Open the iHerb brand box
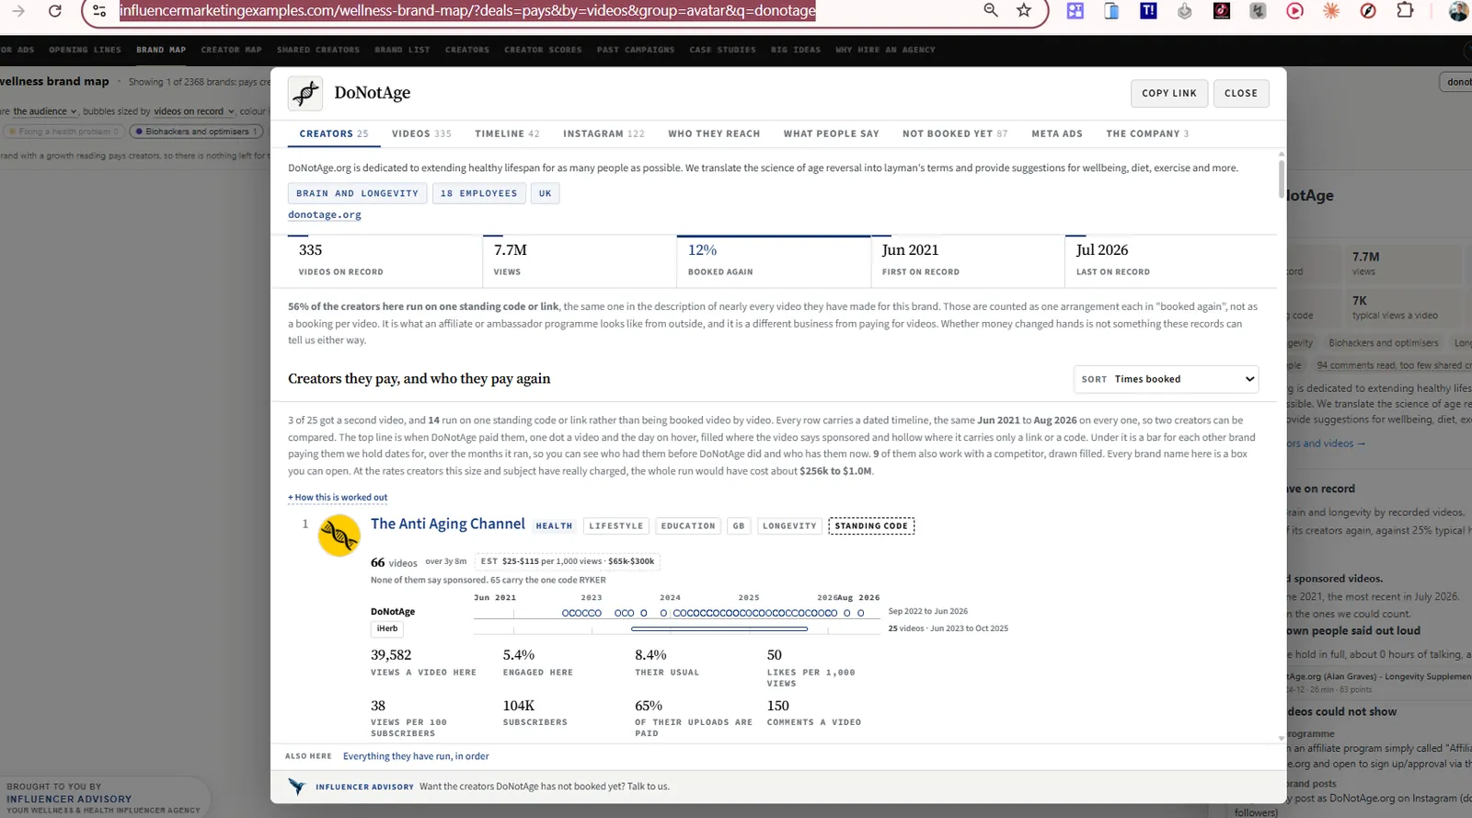This screenshot has height=818, width=1472. (x=387, y=629)
